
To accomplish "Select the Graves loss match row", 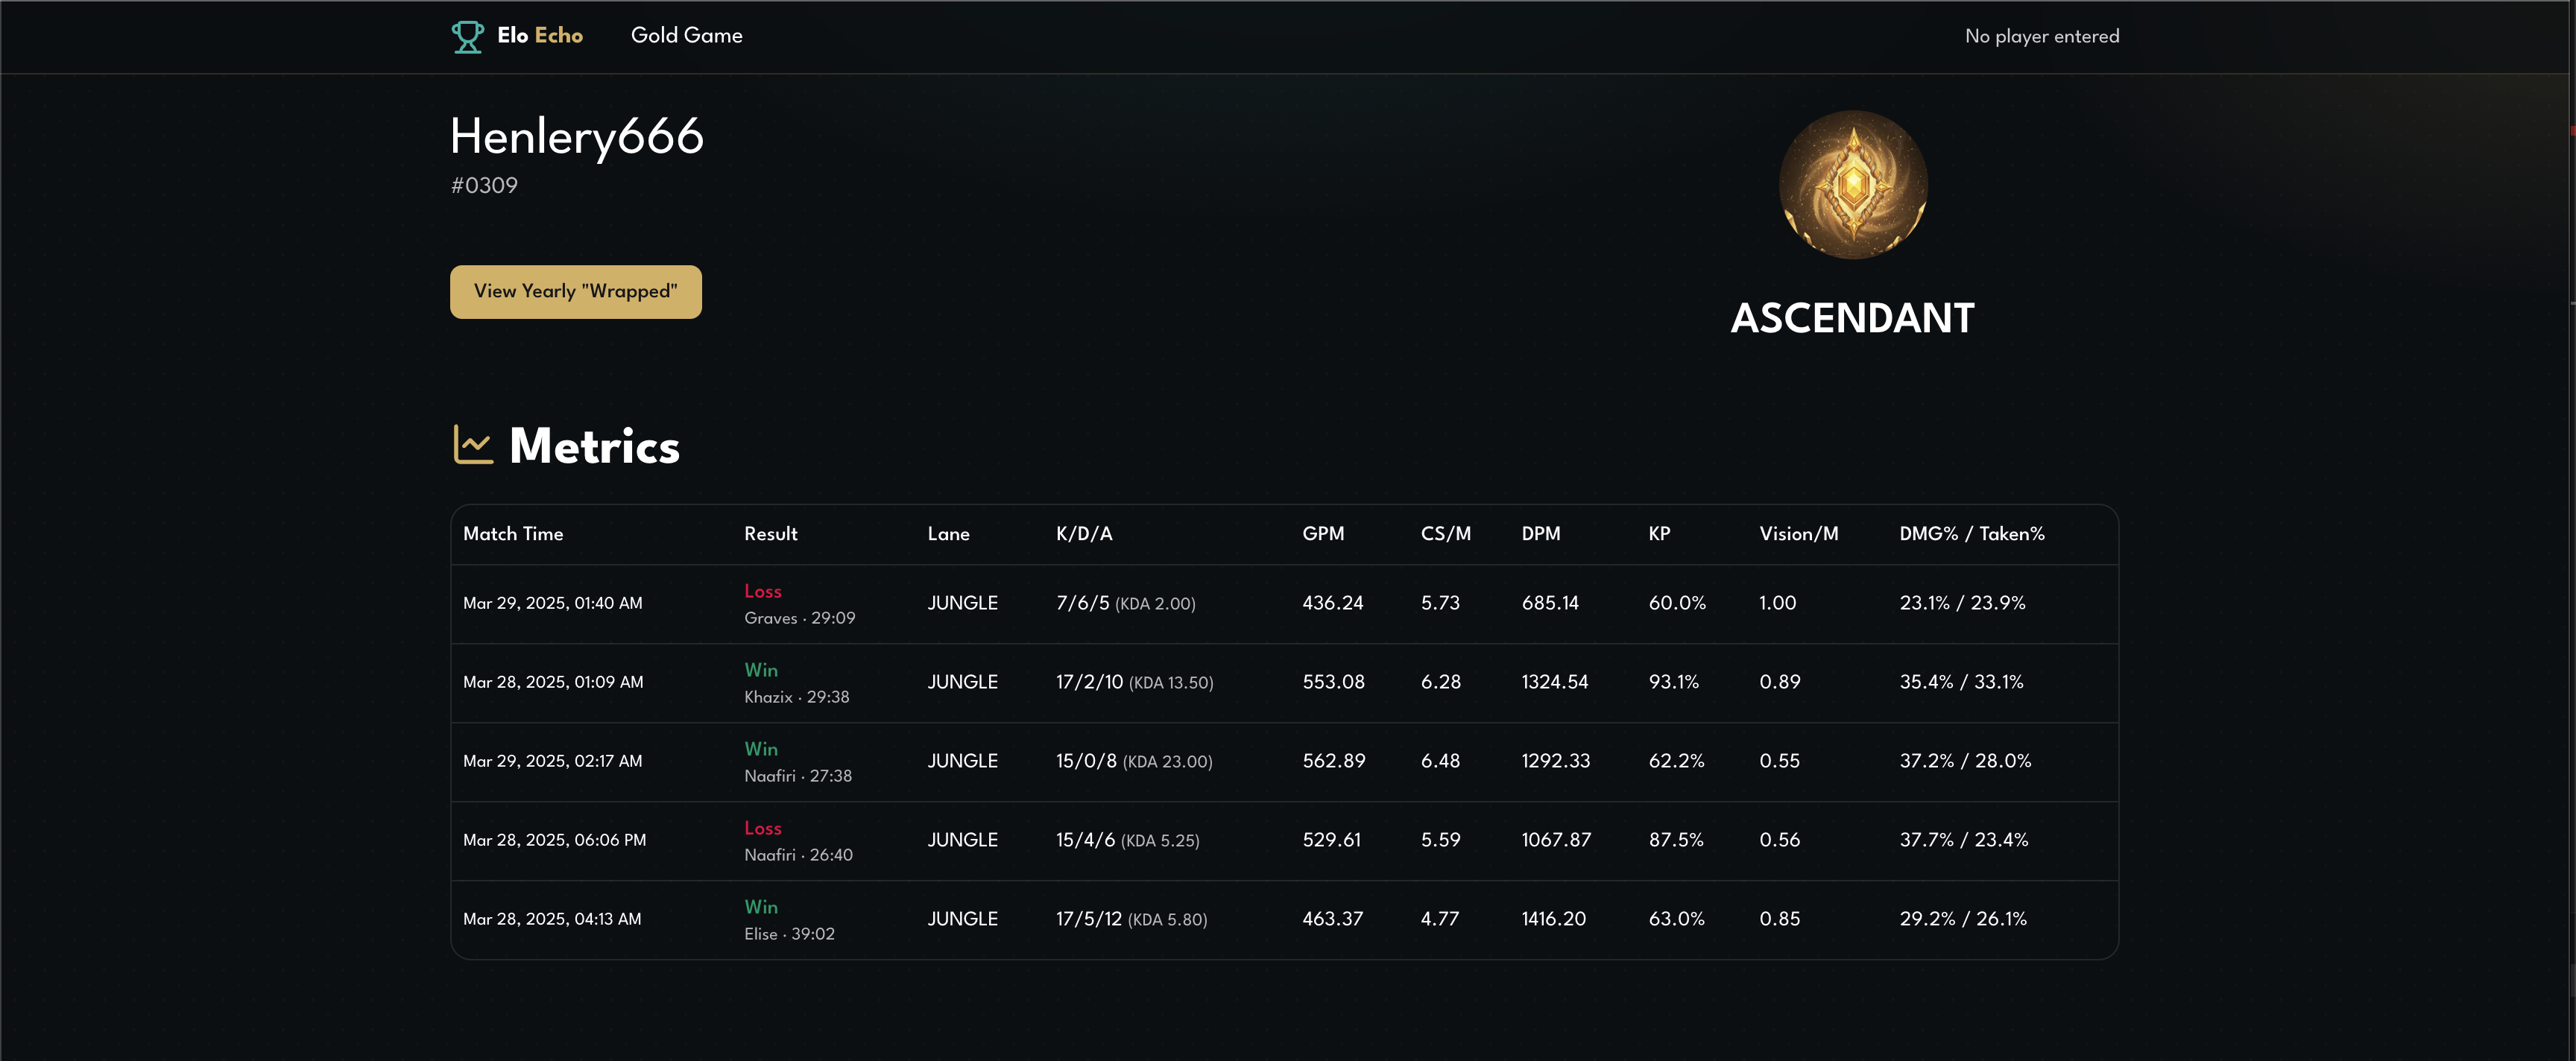I will pos(1283,604).
